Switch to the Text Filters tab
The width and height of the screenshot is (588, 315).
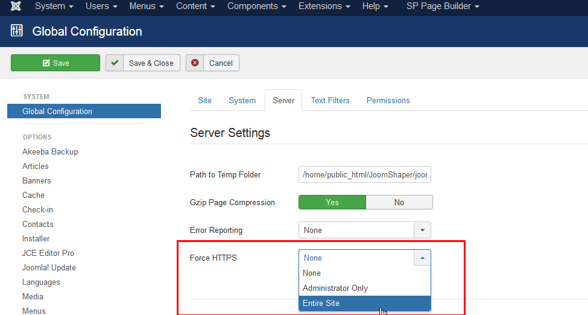[330, 100]
